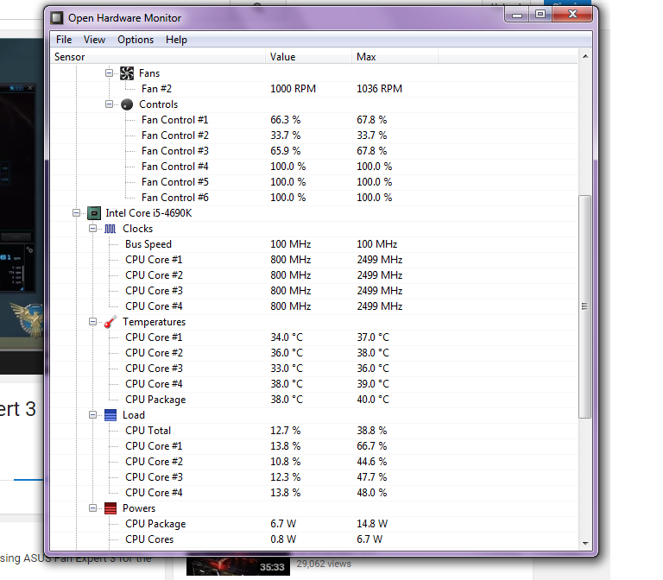The width and height of the screenshot is (663, 580).
Task: Minimize the Open Hardware Monitor window
Action: [517, 15]
